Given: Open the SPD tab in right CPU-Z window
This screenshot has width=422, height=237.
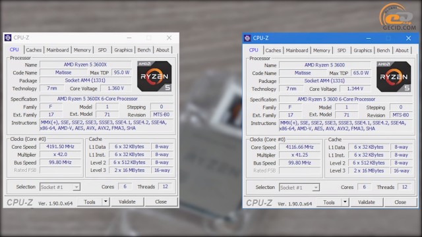Looking at the screenshot, I should coord(342,51).
